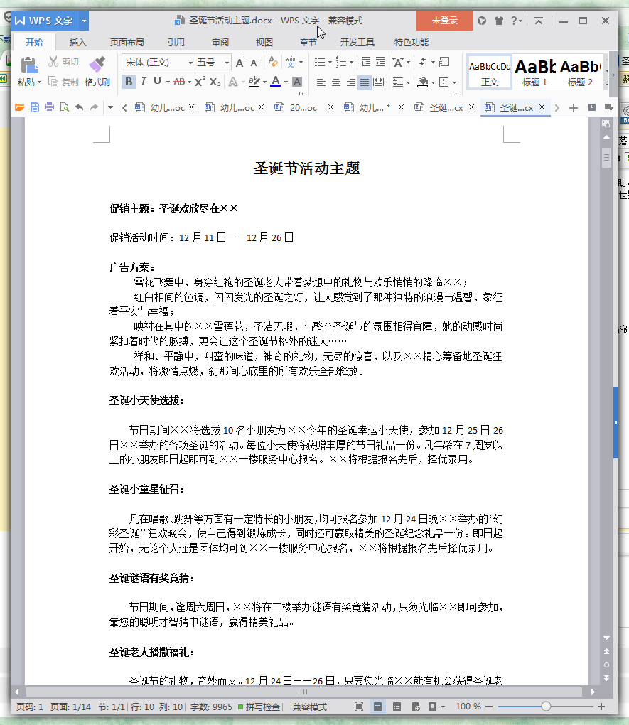Click the Copy (复制) icon

53,82
